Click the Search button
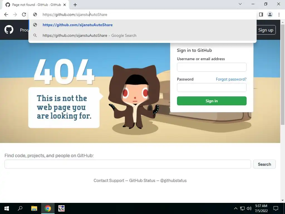Viewport: 285px width, 214px height. (x=264, y=164)
